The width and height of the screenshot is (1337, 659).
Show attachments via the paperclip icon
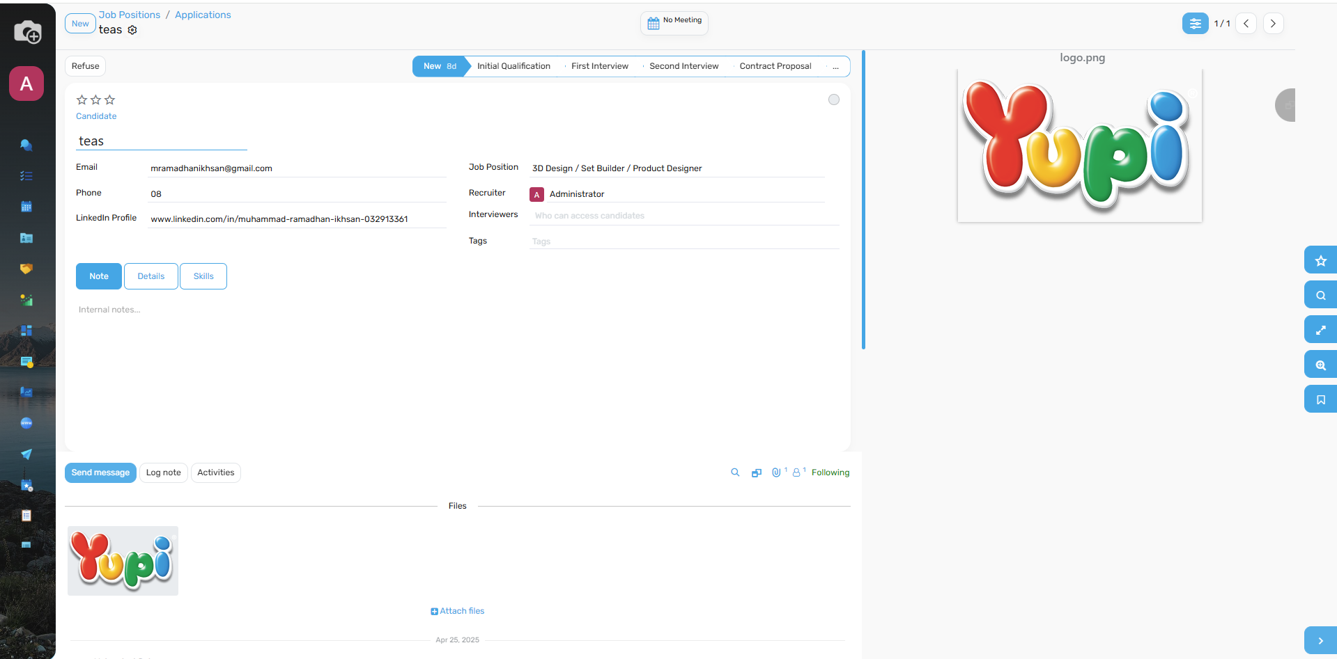[776, 473]
